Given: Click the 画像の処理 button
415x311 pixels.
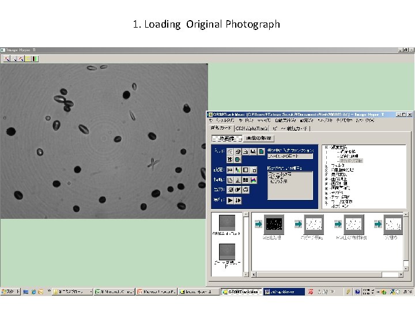Looking at the screenshot, I should [259, 138].
